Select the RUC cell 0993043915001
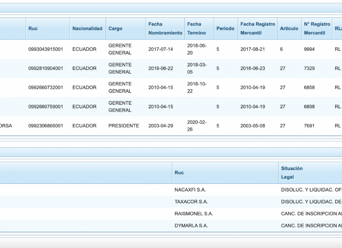The image size is (342, 248). (x=46, y=49)
